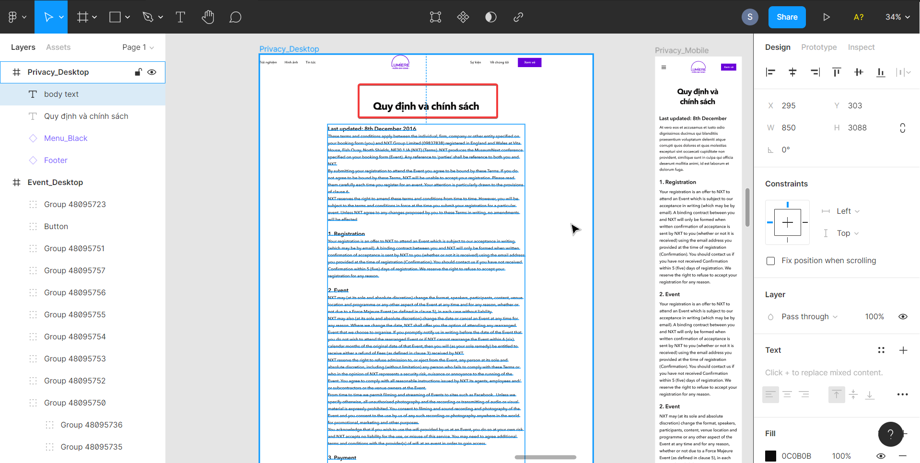
Task: Click the contrast mask icon in toolbar
Action: (x=490, y=17)
